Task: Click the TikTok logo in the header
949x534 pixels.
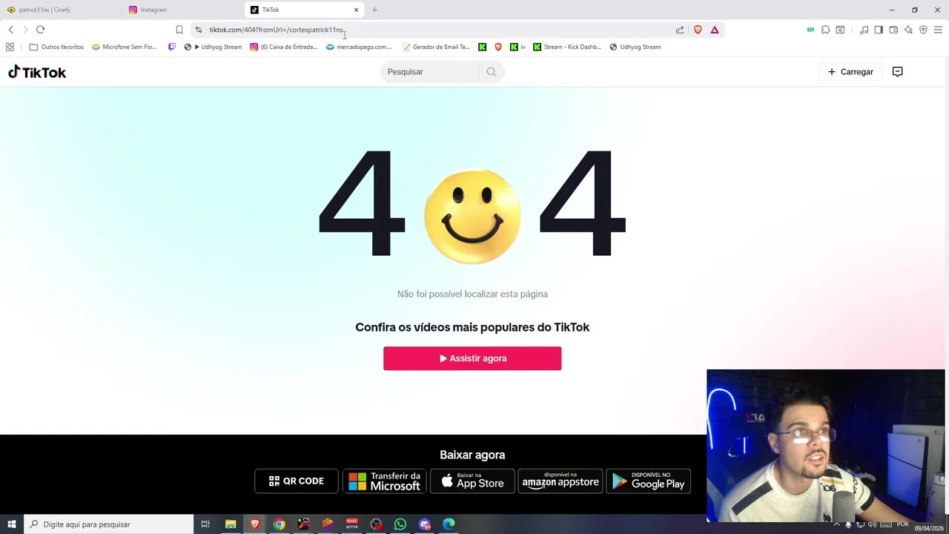Action: [37, 72]
